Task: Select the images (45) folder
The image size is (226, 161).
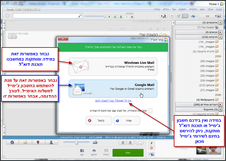Action: pos(210,66)
